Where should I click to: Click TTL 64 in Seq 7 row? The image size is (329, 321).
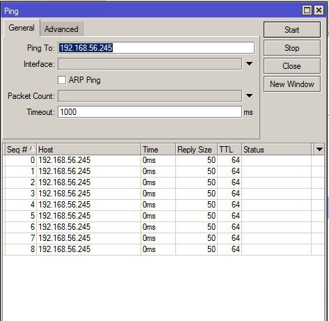[x=236, y=238]
